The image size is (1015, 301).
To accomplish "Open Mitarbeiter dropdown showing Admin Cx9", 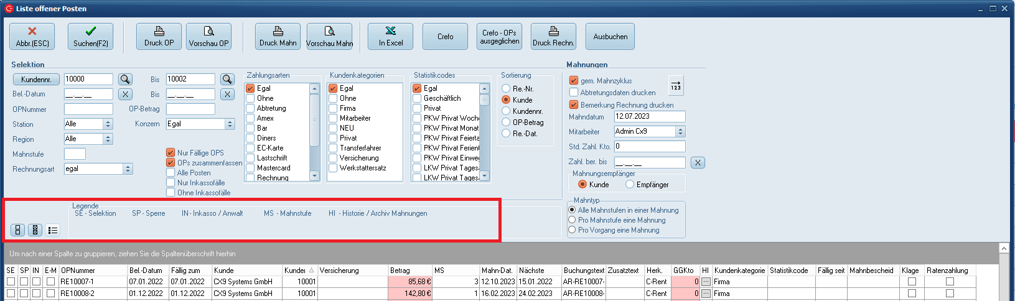I will coord(680,132).
